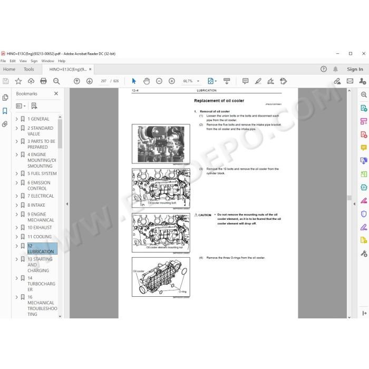Switch to the Tools tab
Viewport: 369px width, 369px height.
point(28,69)
